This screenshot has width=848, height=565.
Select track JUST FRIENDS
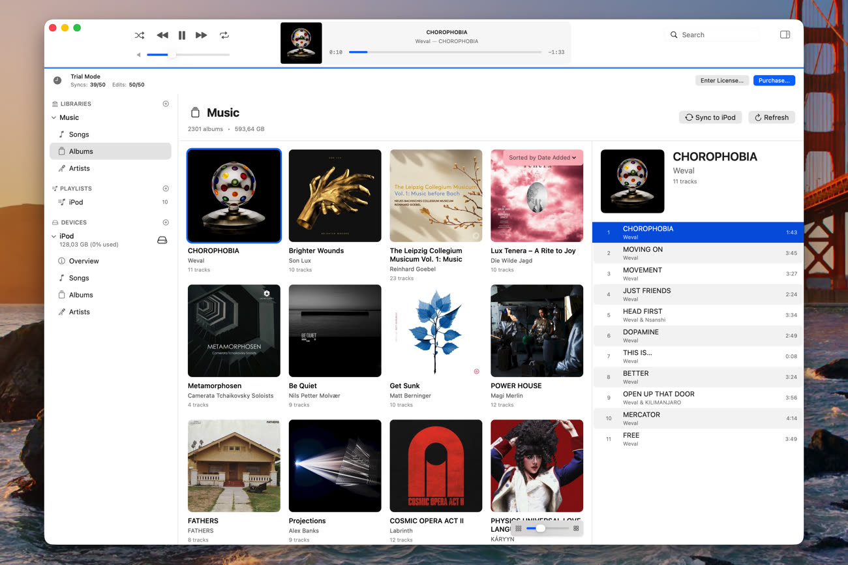point(697,294)
